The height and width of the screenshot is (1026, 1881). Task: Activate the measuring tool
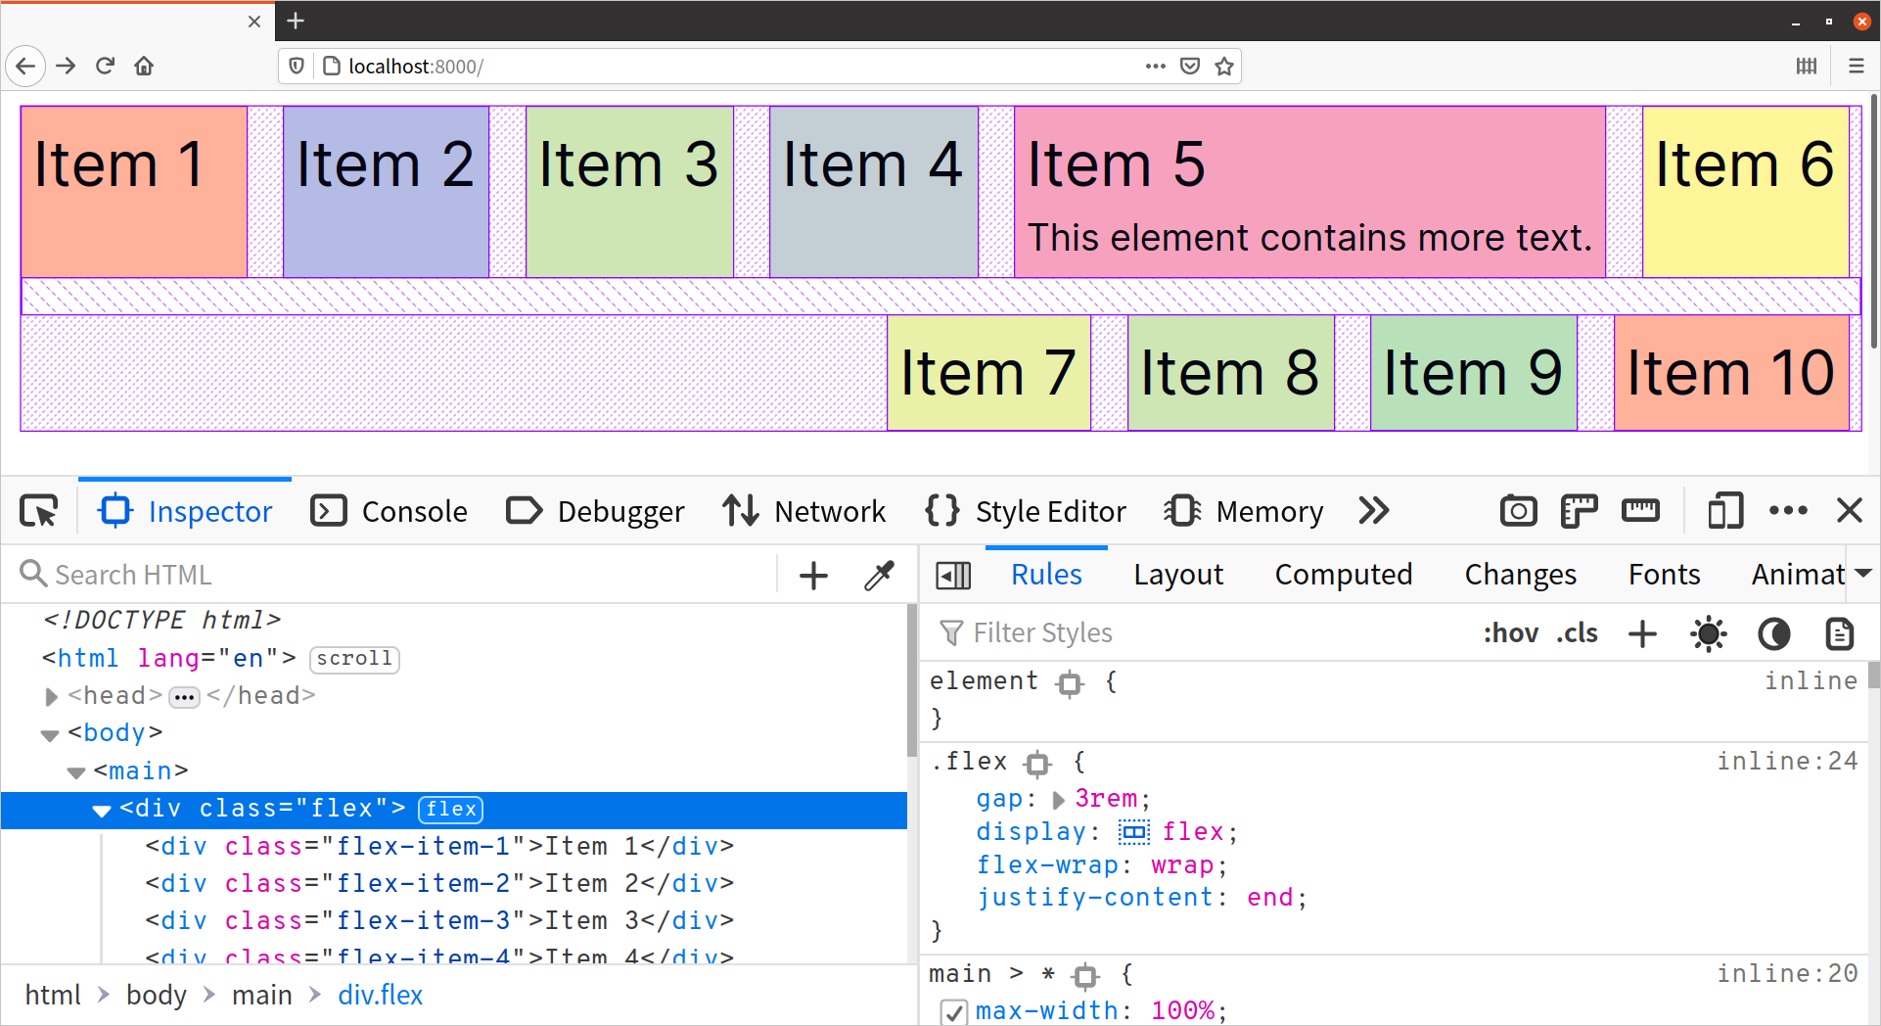pyautogui.click(x=1640, y=510)
